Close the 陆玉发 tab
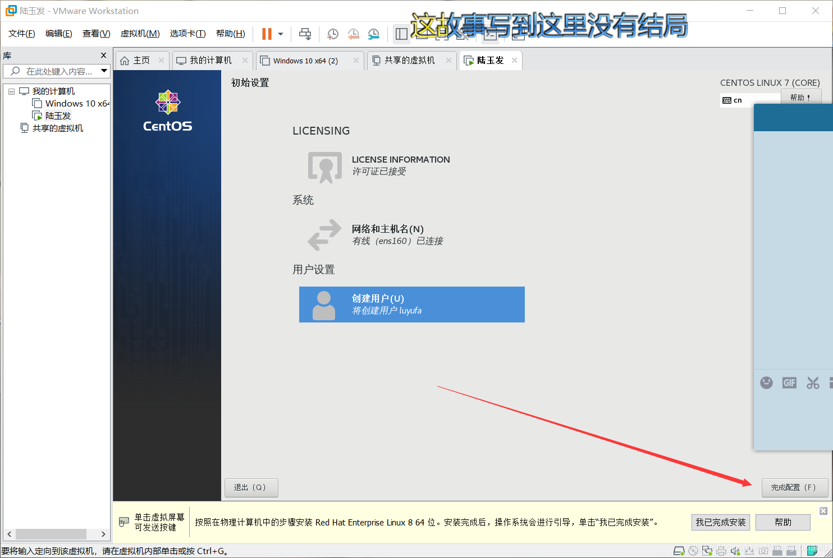 tap(514, 61)
